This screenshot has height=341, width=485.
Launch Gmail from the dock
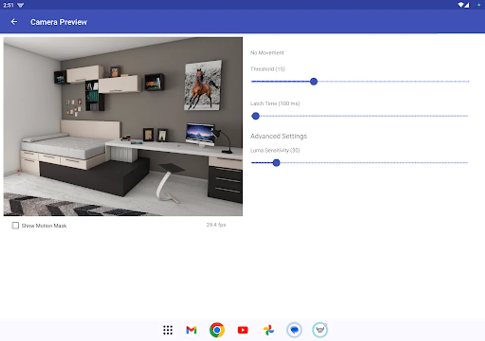[x=191, y=330]
